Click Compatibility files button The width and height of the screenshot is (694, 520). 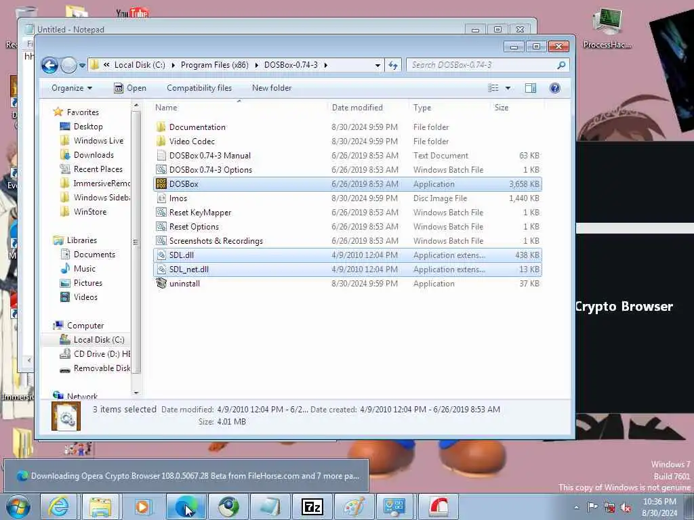pyautogui.click(x=199, y=88)
